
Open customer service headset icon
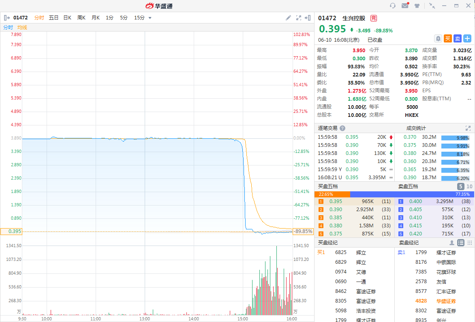pyautogui.click(x=392, y=6)
